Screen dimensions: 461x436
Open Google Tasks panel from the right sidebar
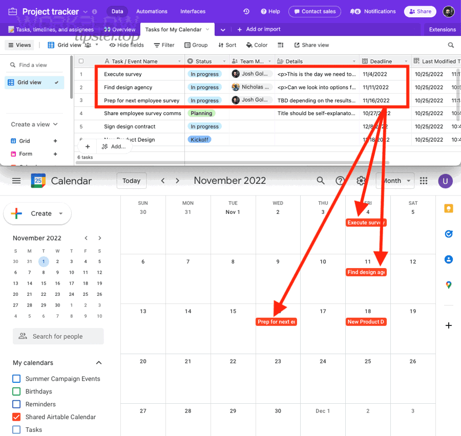pos(449,234)
